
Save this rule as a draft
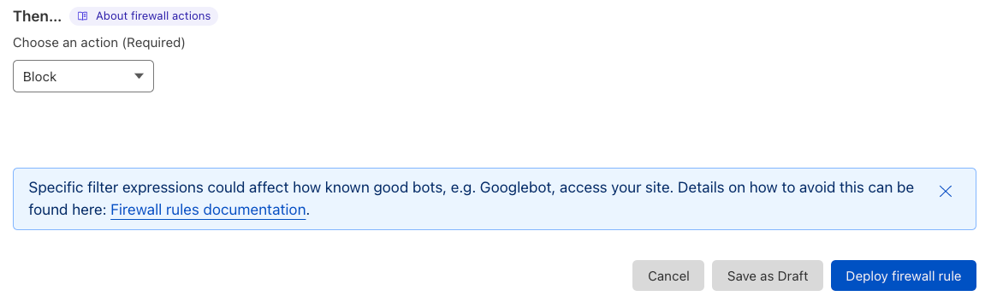click(768, 275)
